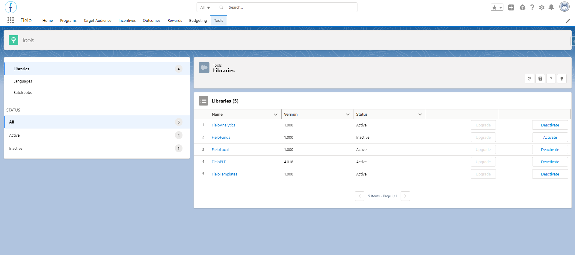Deactivate the FieloPLT library
The width and height of the screenshot is (575, 255).
550,162
